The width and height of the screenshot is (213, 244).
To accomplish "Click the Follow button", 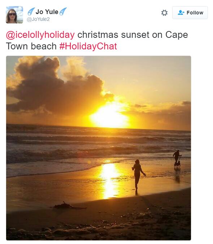I will point(190,13).
